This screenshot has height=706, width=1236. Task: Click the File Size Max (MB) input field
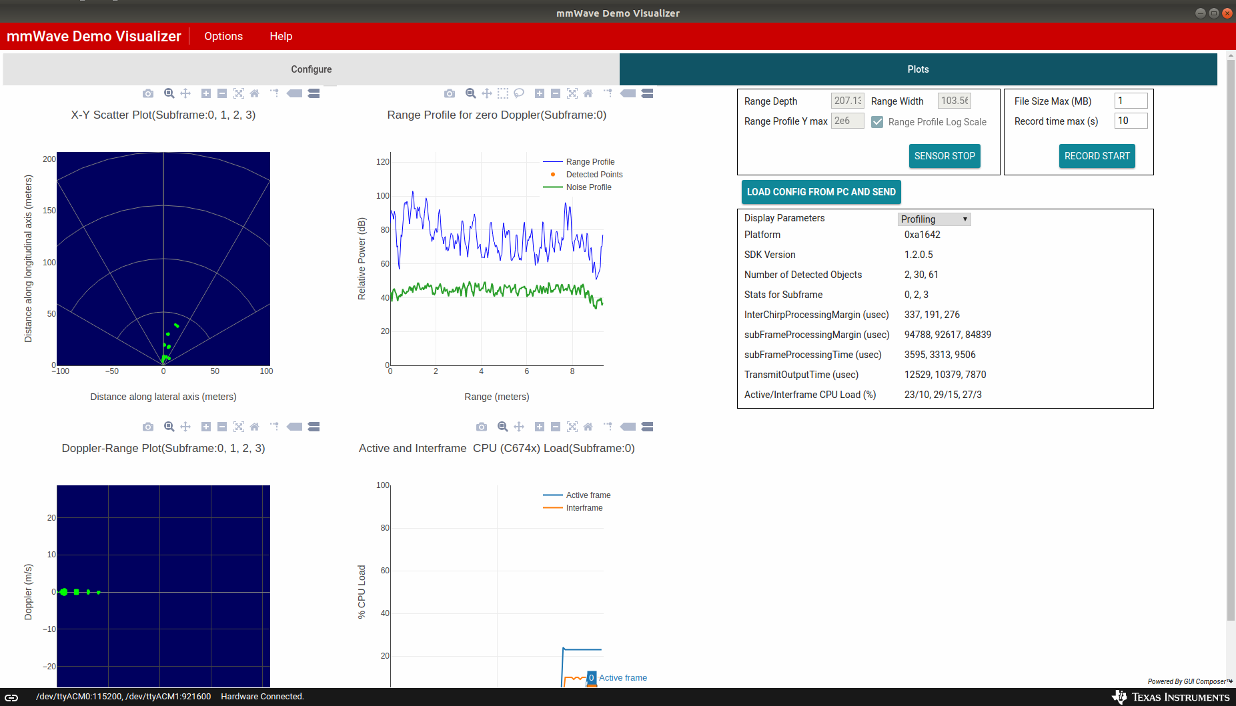coord(1131,101)
